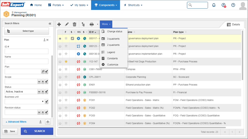The height and width of the screenshot is (139, 248).
Task: Open the Revision status dropdown
Action: pos(39,112)
